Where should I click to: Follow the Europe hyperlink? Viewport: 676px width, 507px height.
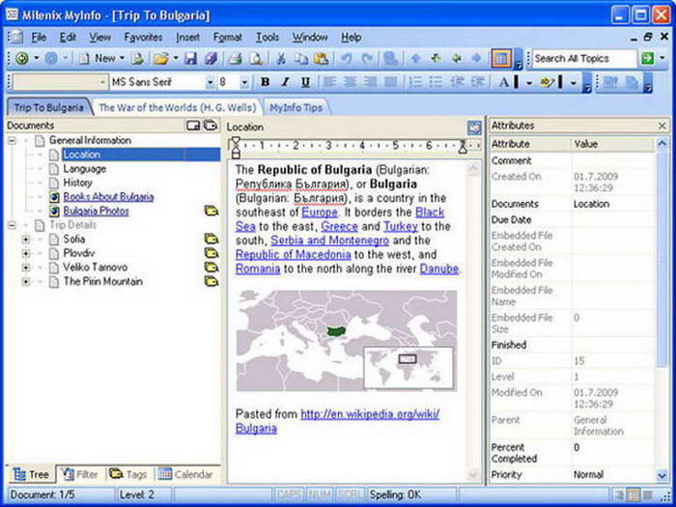320,212
